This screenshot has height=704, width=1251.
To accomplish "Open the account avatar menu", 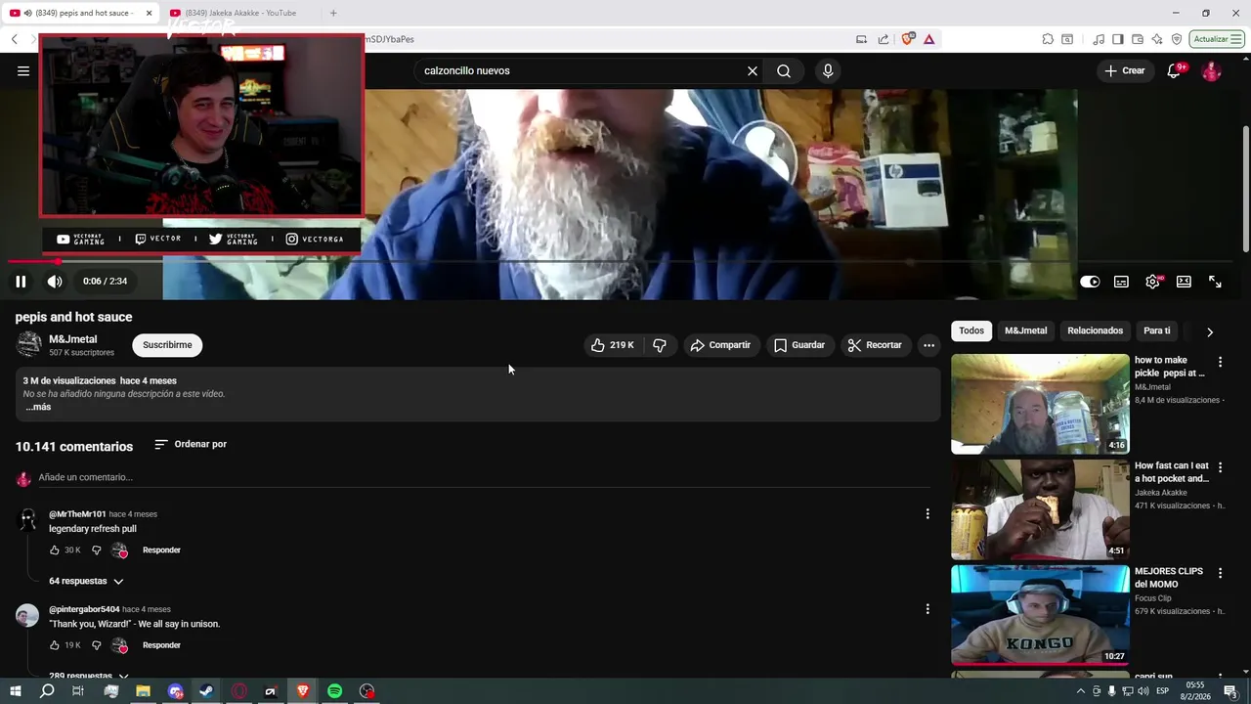I will (x=1211, y=70).
